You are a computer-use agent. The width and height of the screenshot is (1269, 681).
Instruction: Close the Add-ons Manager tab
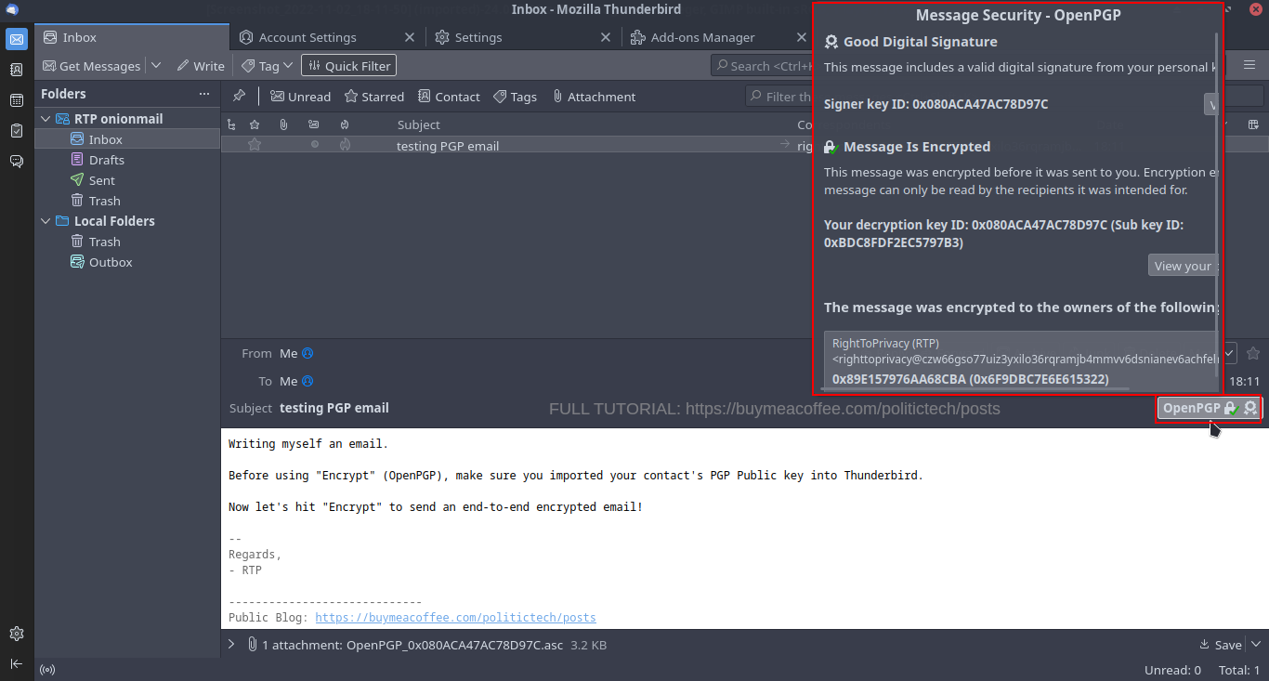tap(802, 37)
